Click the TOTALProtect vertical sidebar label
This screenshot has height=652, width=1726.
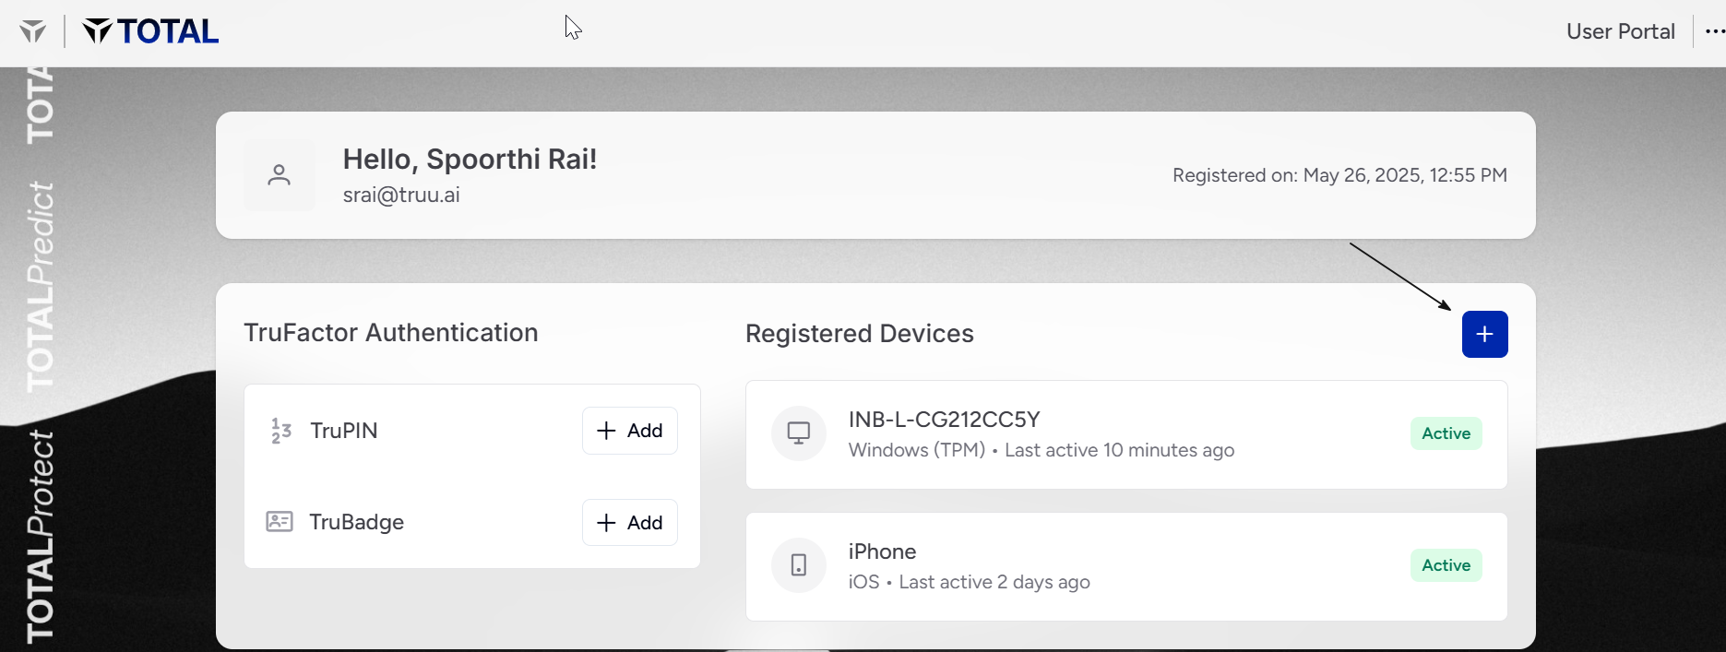point(40,537)
